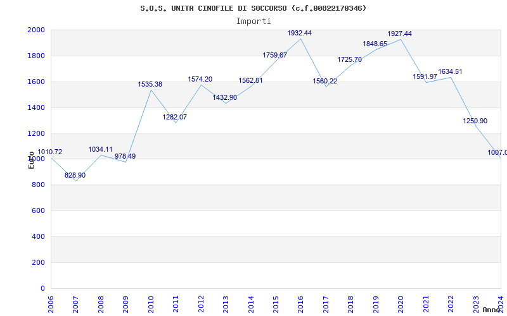
Task: Click the 1400 y-axis tick label
Action: [x=36, y=107]
